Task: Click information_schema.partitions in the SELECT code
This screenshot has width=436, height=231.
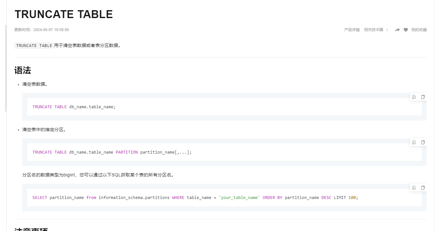Action: [134, 198]
